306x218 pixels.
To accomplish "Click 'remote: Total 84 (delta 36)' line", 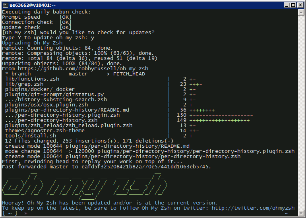I will pyautogui.click(x=79, y=58).
